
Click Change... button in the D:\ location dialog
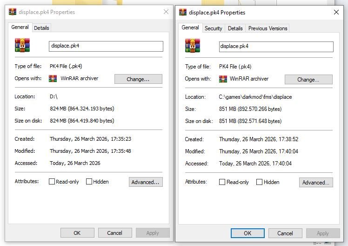pyautogui.click(x=138, y=79)
